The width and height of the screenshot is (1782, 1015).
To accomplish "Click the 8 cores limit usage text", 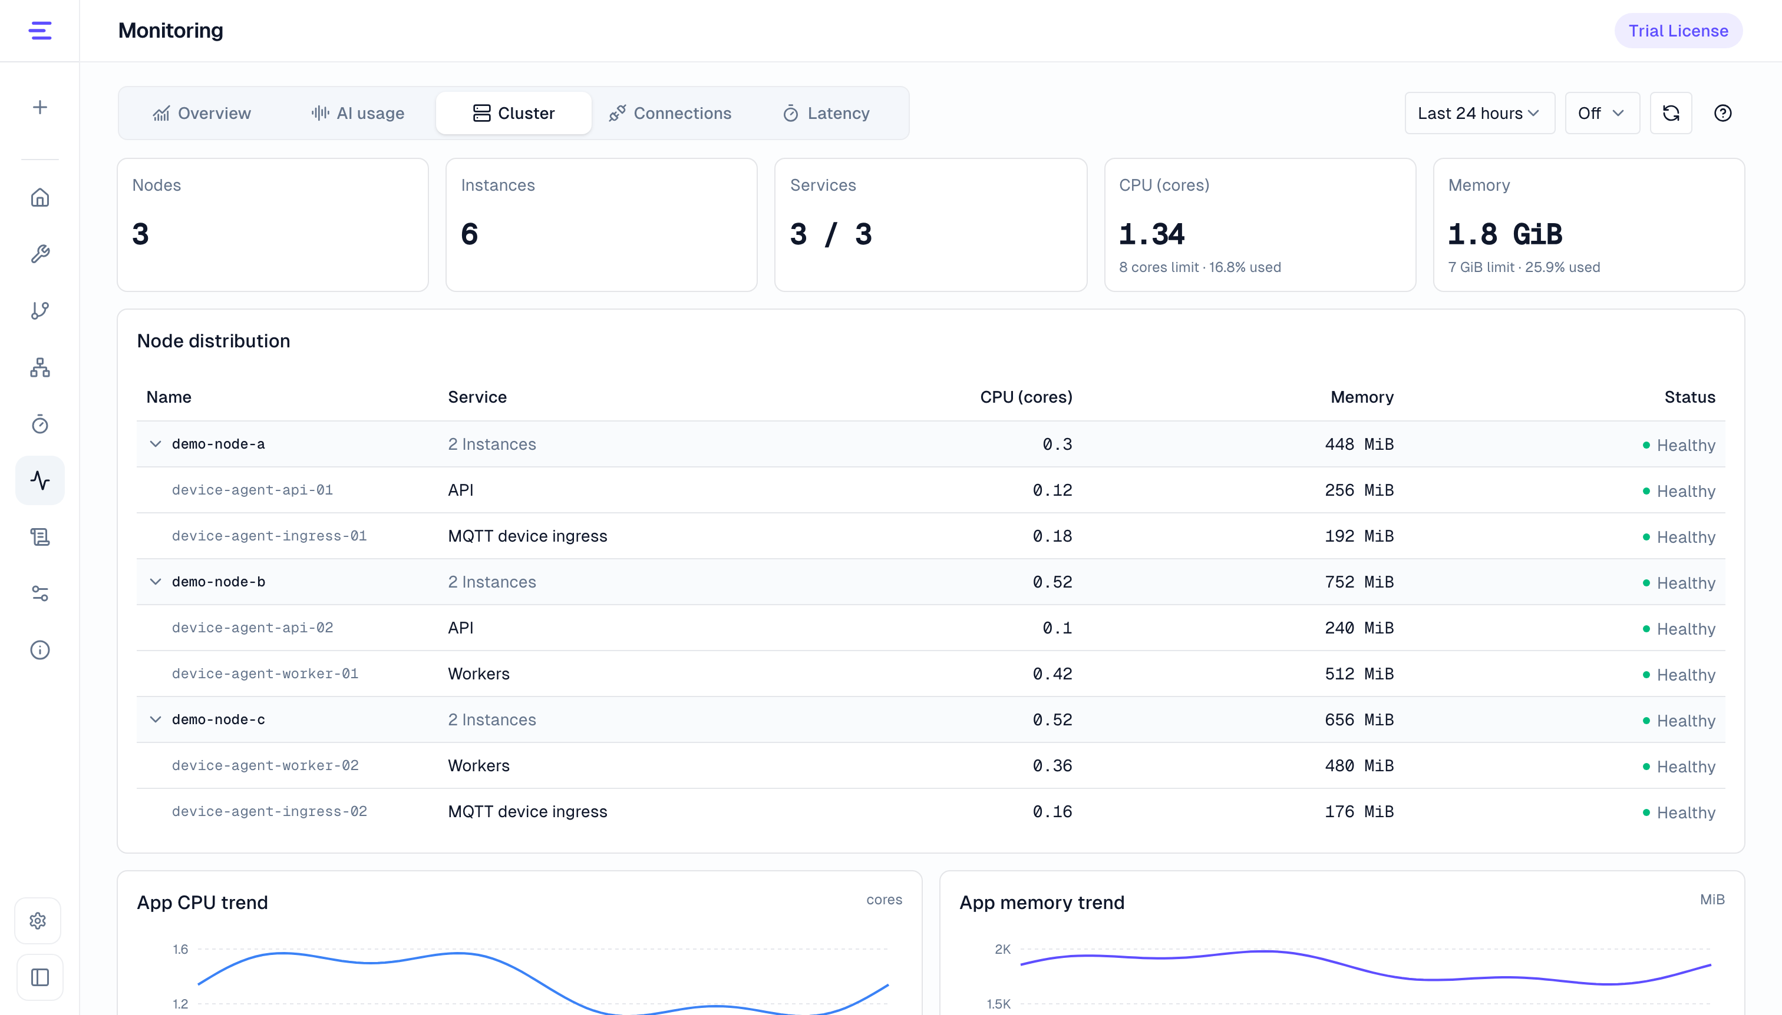I will coord(1200,267).
